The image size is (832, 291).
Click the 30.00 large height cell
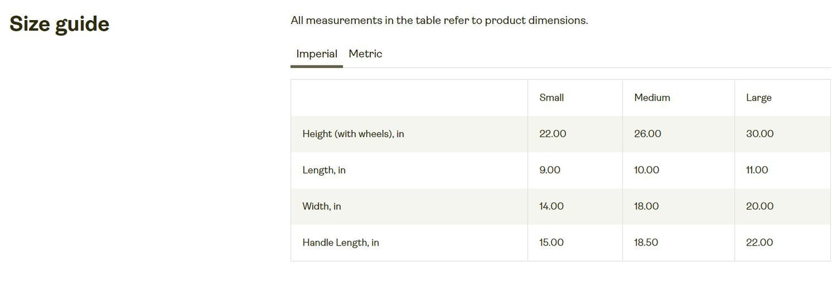click(759, 134)
